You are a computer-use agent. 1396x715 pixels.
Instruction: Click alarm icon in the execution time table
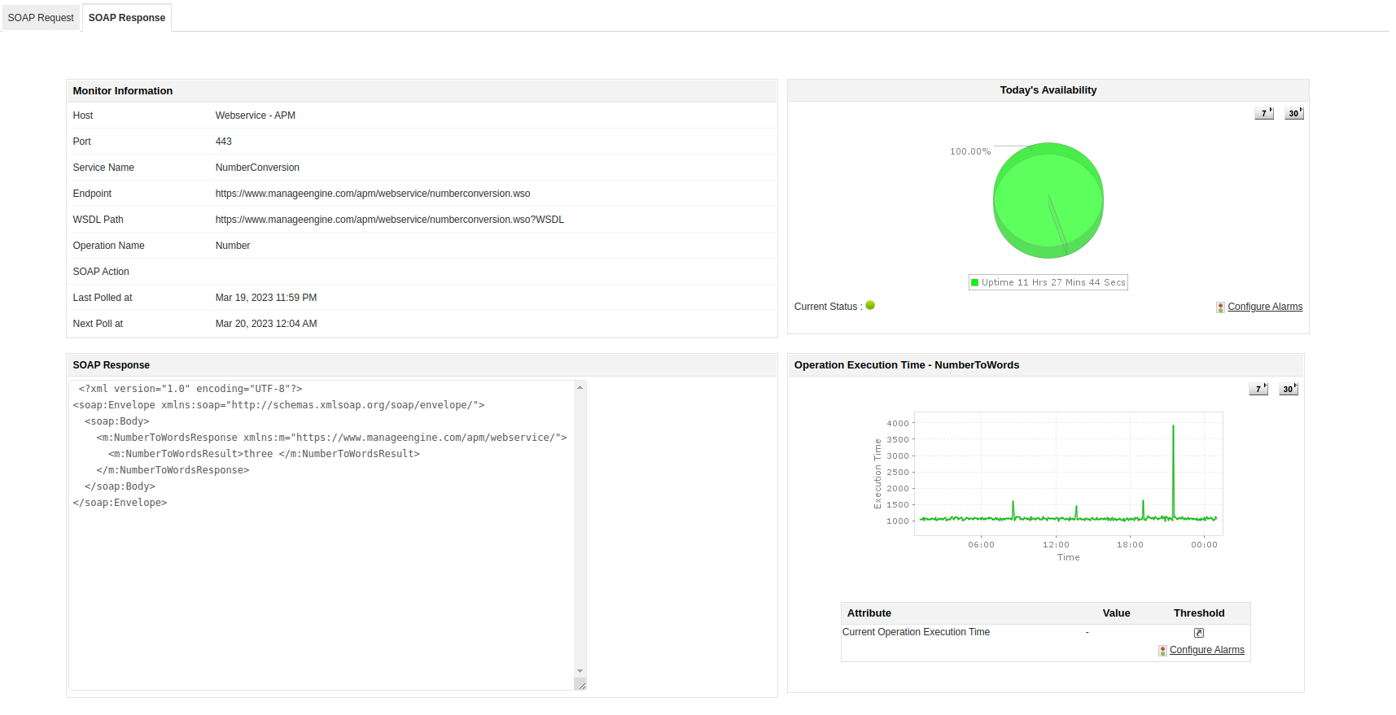pyautogui.click(x=1162, y=651)
